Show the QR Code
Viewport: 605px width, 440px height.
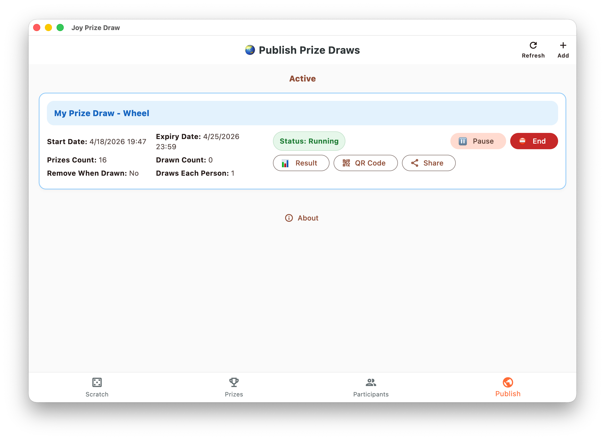(x=365, y=163)
